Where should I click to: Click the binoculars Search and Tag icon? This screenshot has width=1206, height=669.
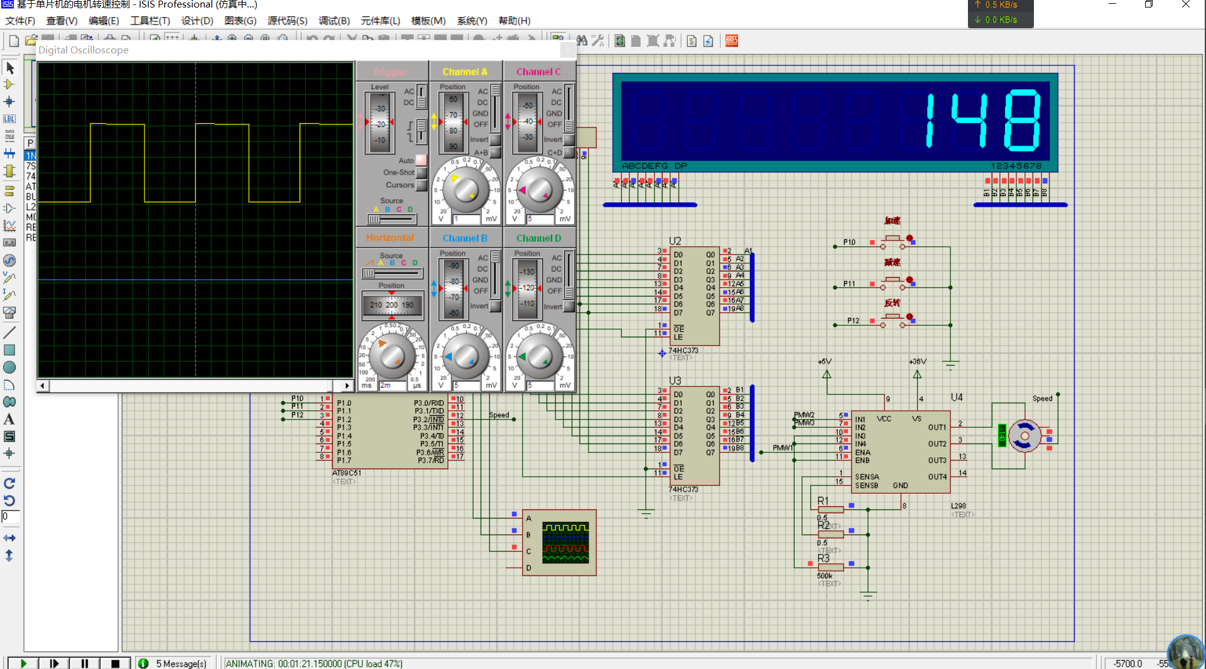click(582, 41)
